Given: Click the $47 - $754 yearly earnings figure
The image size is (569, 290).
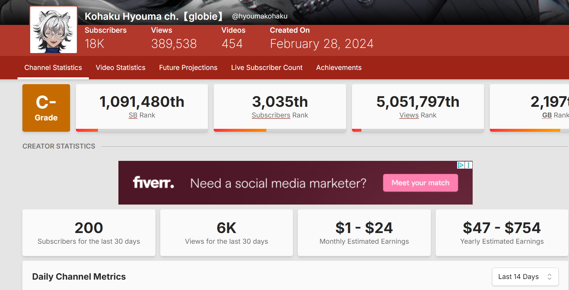Looking at the screenshot, I should click(x=502, y=228).
